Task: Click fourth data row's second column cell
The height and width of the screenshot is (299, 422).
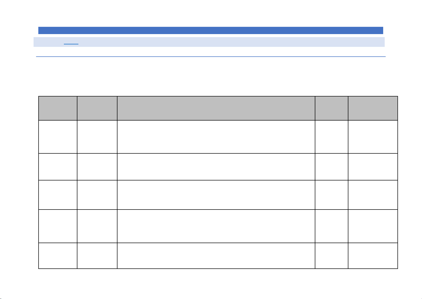Action: click(x=97, y=226)
